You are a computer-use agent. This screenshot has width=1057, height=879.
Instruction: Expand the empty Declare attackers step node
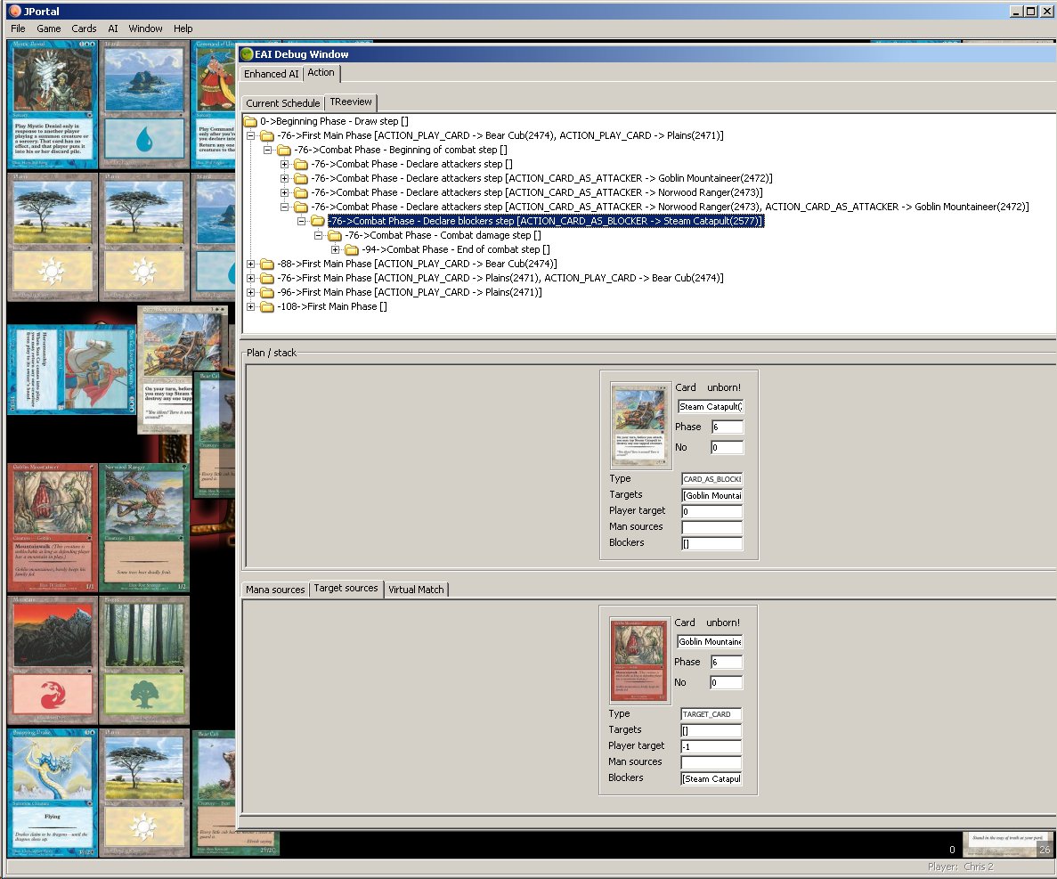284,164
